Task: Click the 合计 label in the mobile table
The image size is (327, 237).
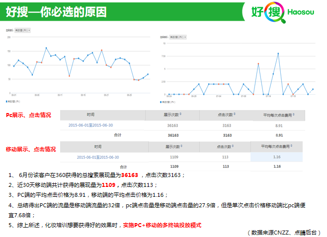Action: pyautogui.click(x=123, y=167)
